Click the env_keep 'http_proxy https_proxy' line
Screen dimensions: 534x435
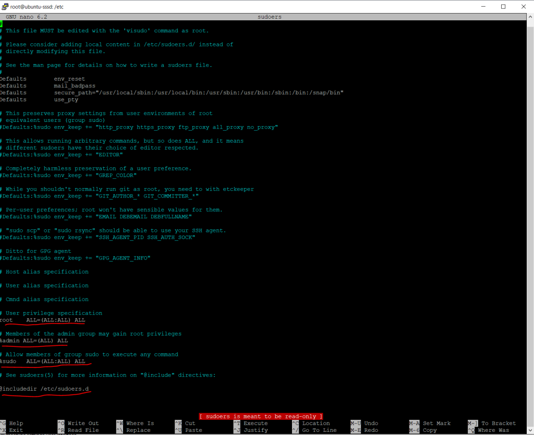tap(139, 127)
